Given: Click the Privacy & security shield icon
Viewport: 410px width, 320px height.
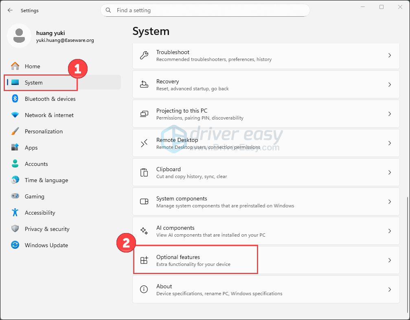Looking at the screenshot, I should pyautogui.click(x=15, y=229).
